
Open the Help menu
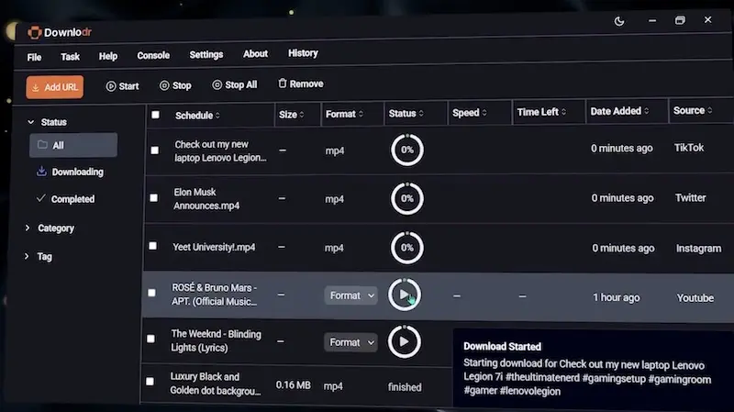(108, 56)
